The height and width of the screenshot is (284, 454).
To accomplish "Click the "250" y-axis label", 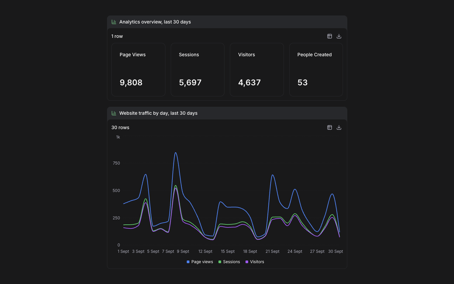I will [116, 218].
